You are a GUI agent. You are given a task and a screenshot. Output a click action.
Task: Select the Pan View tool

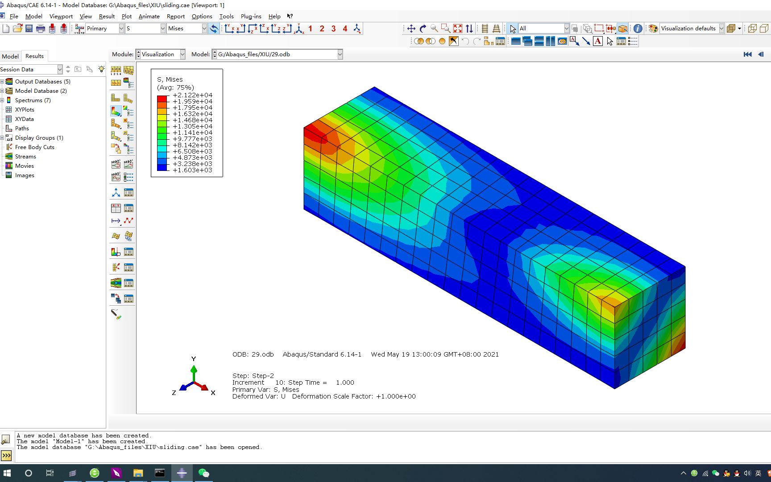[410, 28]
